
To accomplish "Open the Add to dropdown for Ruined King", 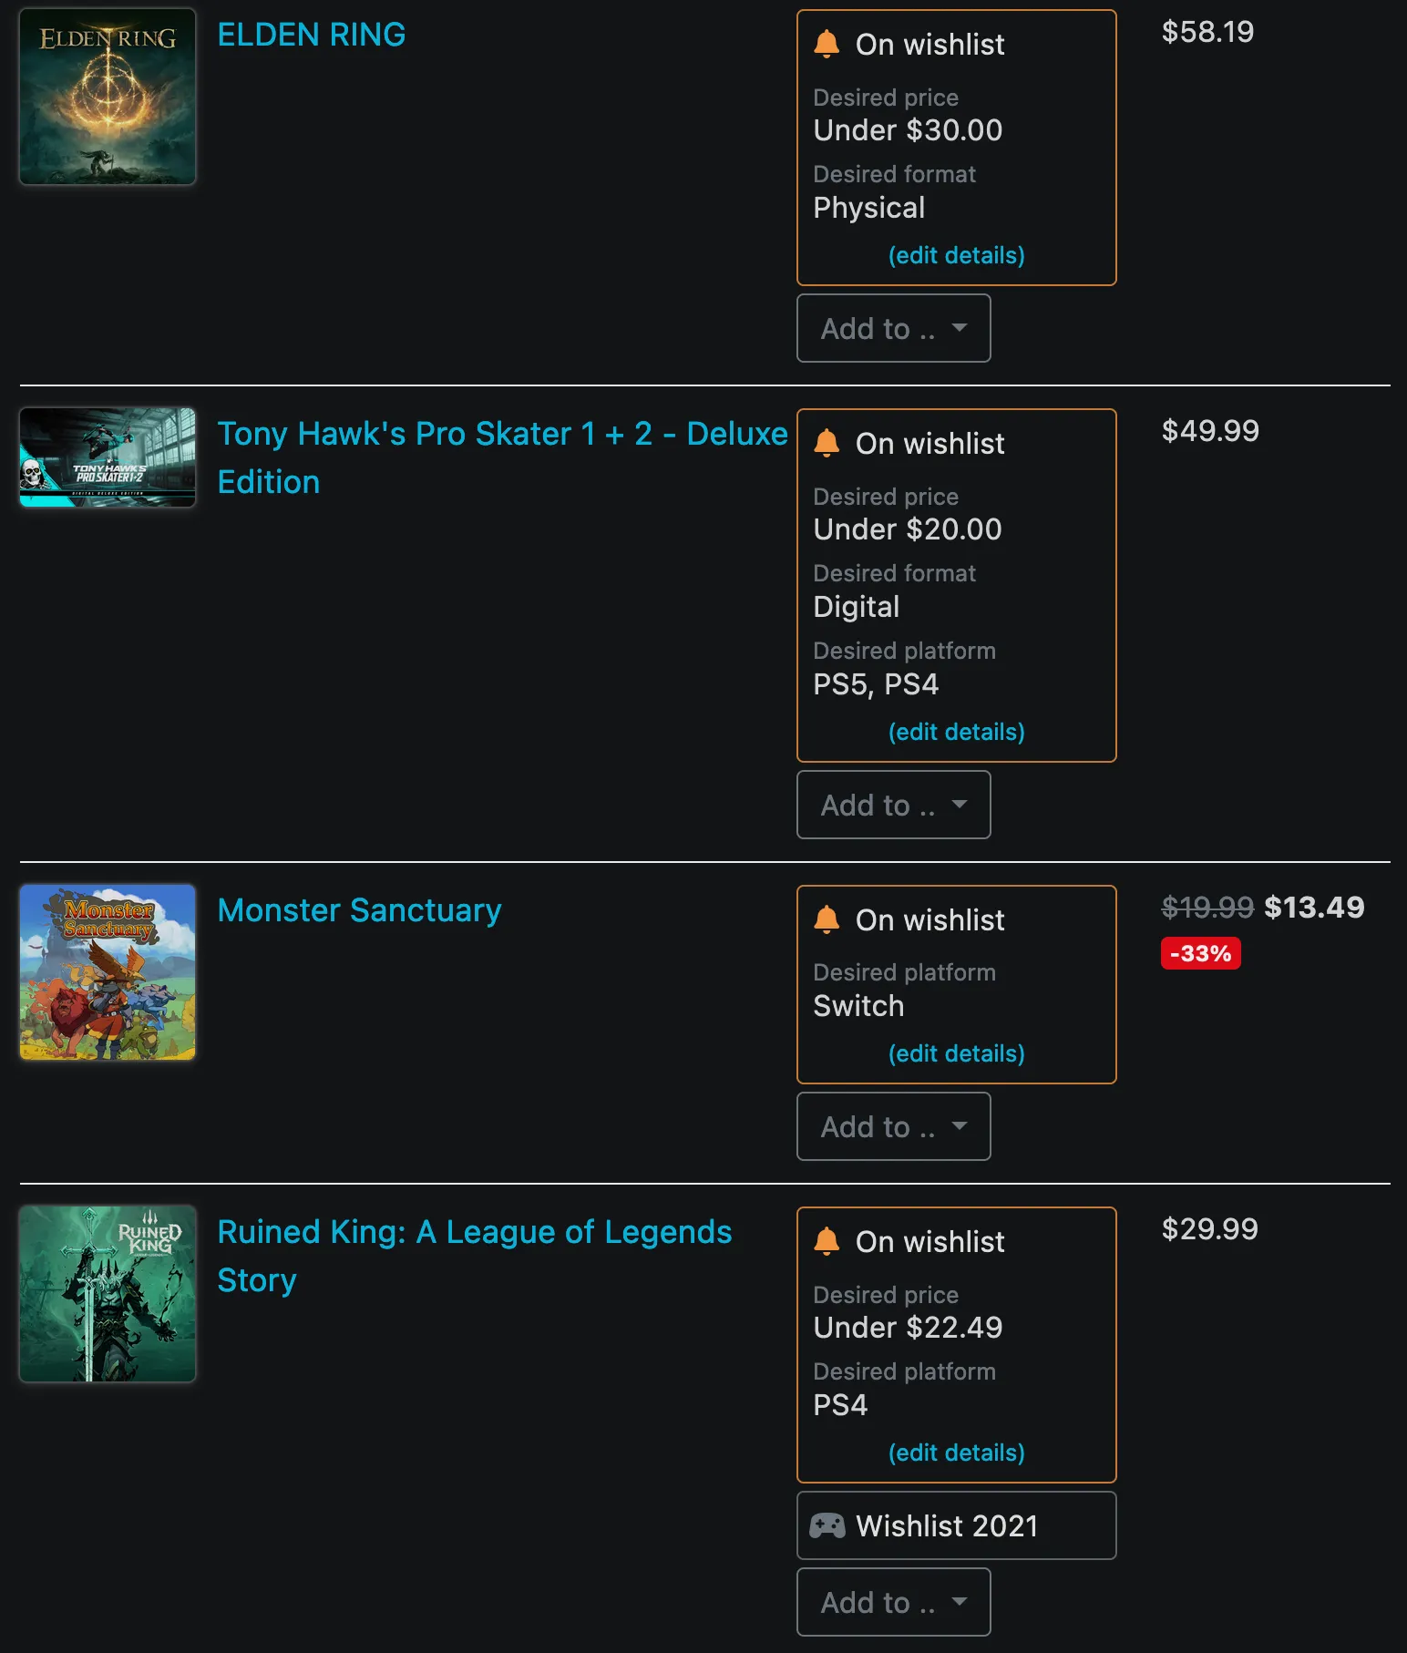I will coord(893,1602).
